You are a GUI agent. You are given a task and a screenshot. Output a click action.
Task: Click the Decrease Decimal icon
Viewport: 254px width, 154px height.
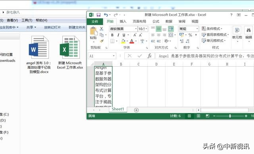pyautogui.click(x=187, y=41)
